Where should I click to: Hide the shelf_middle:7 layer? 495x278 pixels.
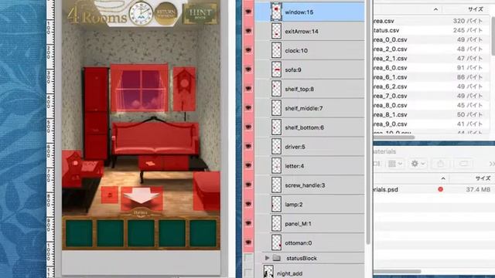[x=248, y=108]
